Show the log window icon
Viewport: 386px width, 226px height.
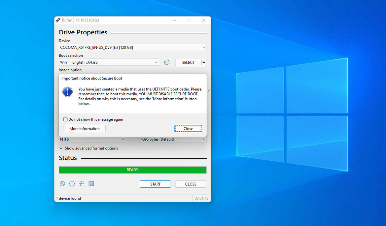click(91, 184)
